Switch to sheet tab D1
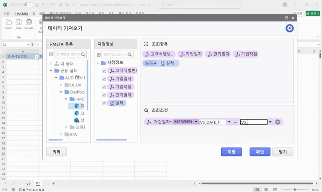The image size is (322, 192). point(38,183)
